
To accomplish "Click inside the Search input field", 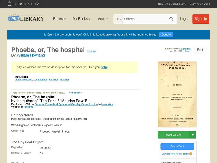I will tap(144, 19).
